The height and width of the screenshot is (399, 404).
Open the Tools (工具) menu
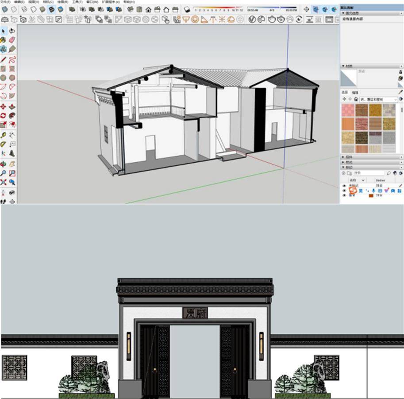[x=77, y=2]
